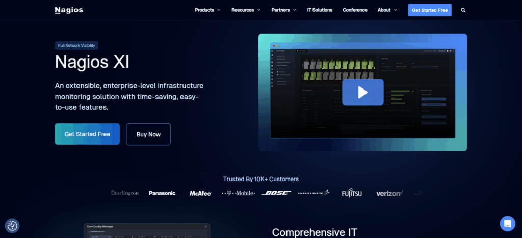Open the IT Solutions menu item
This screenshot has width=522, height=238.
pyautogui.click(x=320, y=10)
